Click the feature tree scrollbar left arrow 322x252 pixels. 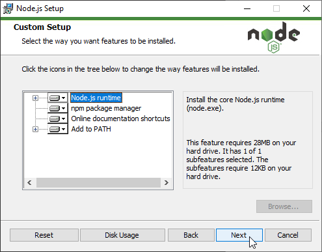[30, 183]
